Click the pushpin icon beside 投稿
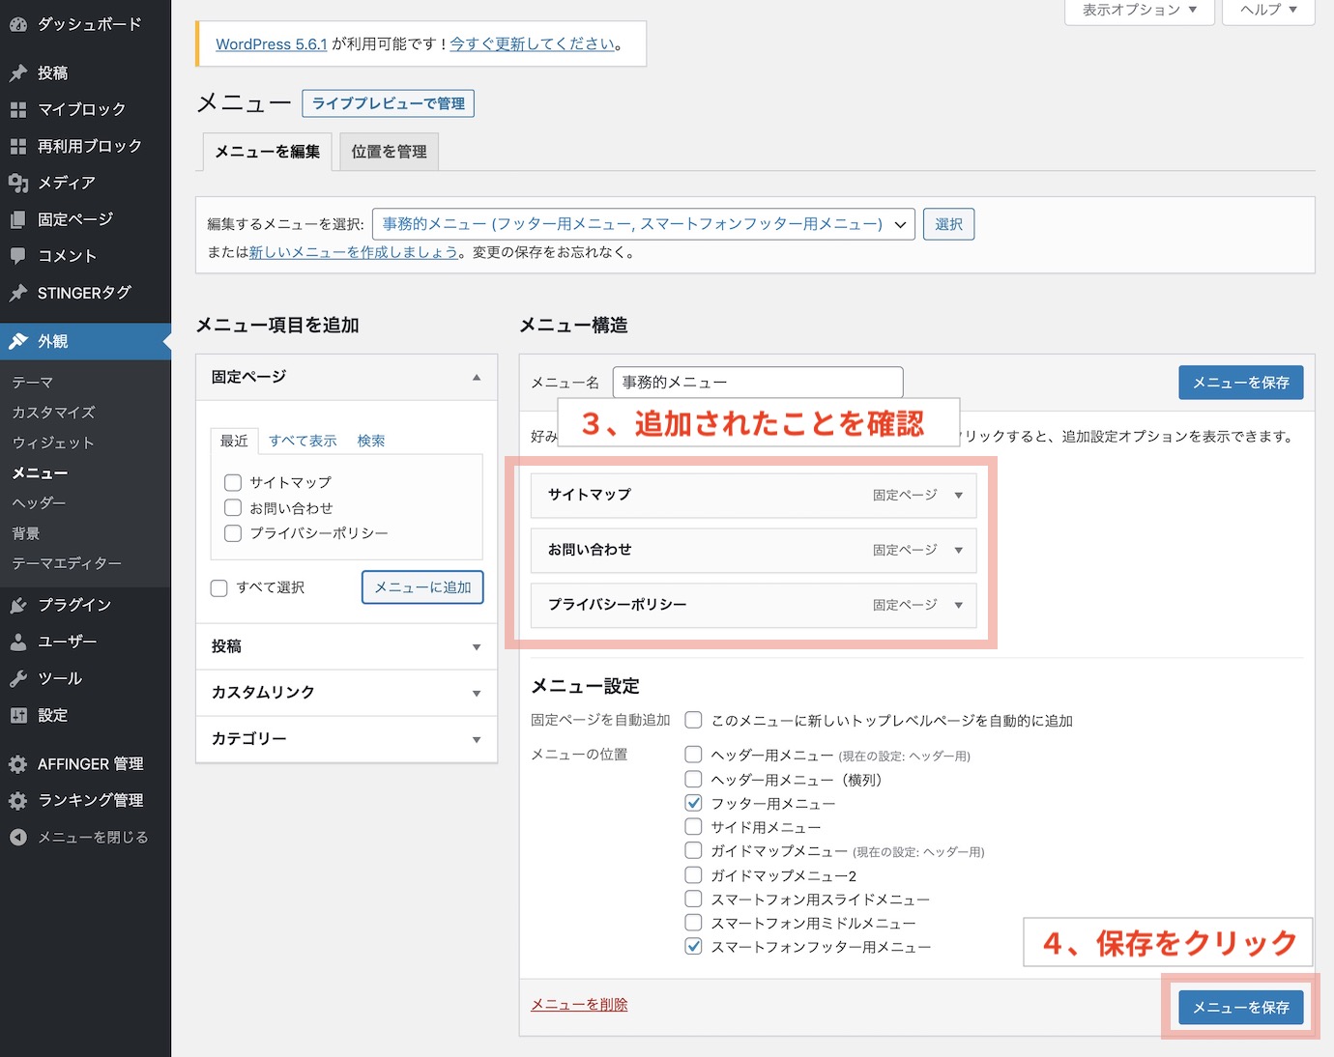 [18, 72]
